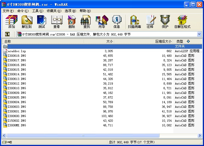Click the 解压到 (Extract To) icon
The height and width of the screenshot is (146, 204).
pos(26,22)
